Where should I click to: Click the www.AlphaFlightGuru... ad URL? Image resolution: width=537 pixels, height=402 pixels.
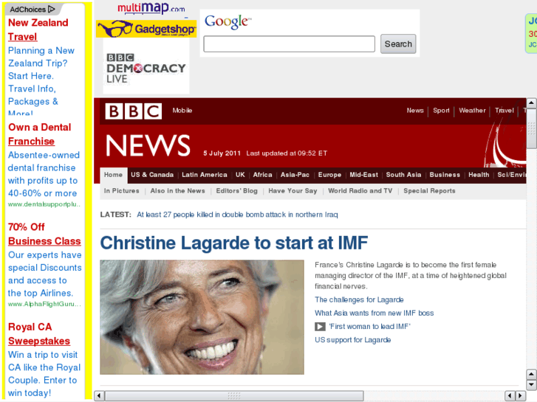click(x=44, y=304)
